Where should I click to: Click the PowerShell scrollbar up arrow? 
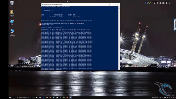click(119, 7)
